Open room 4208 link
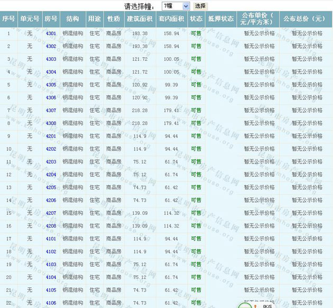The image size is (333, 308). click(x=51, y=226)
